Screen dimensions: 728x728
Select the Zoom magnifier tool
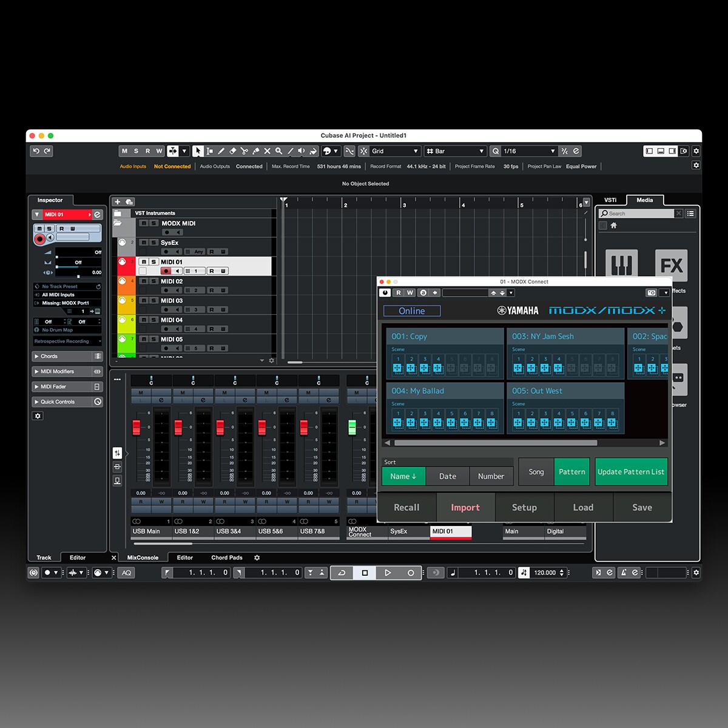click(278, 151)
